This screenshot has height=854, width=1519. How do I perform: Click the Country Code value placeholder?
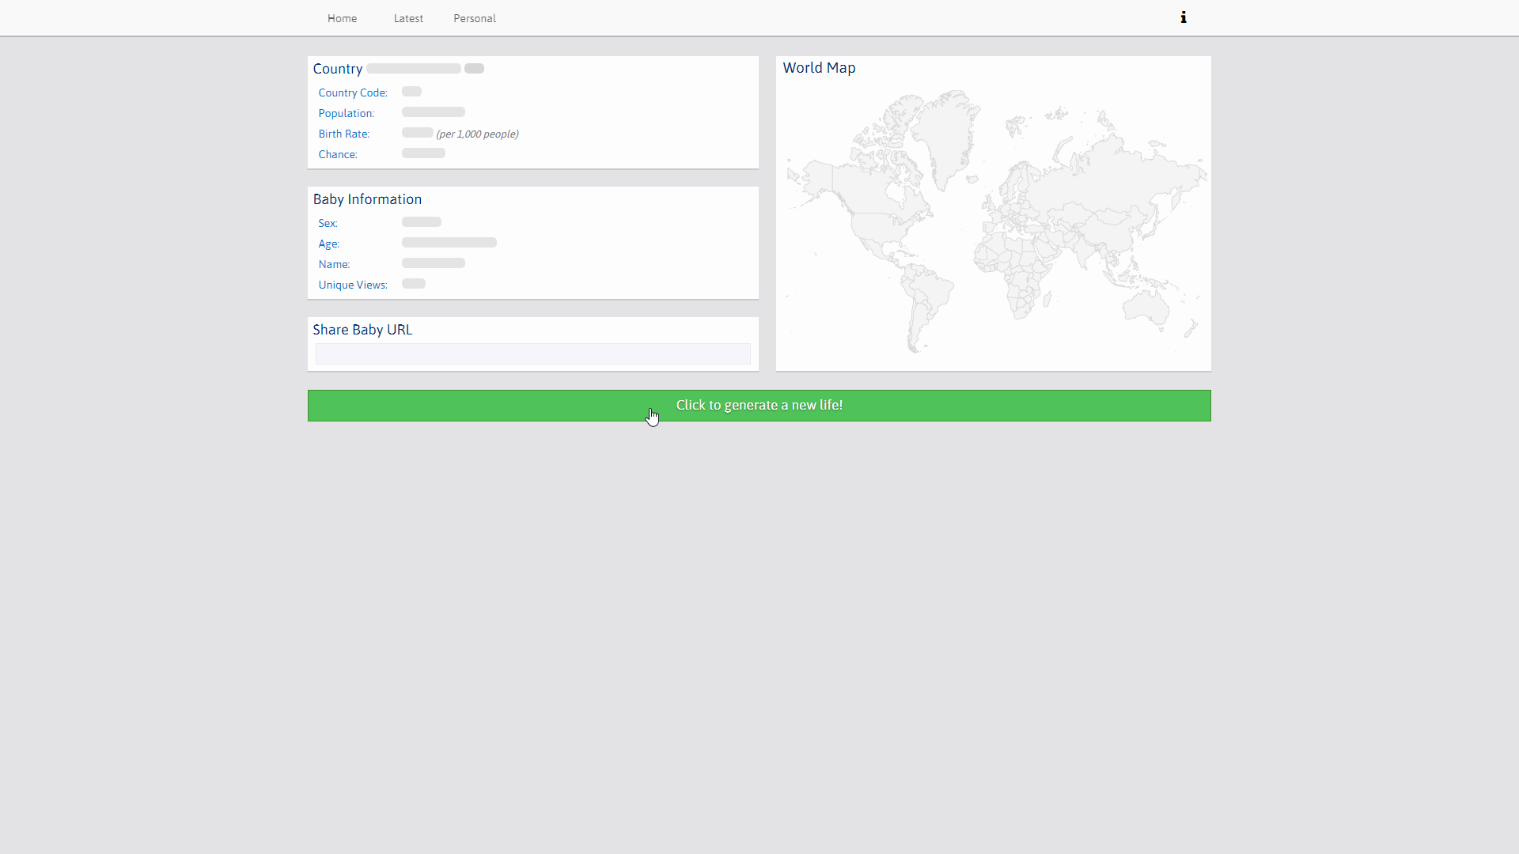(x=411, y=91)
